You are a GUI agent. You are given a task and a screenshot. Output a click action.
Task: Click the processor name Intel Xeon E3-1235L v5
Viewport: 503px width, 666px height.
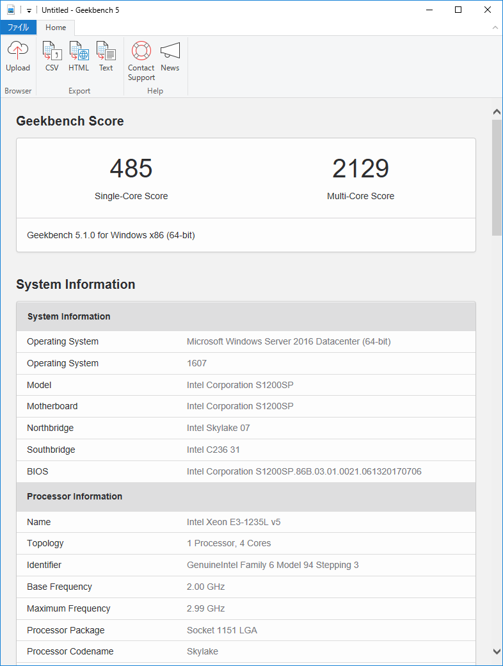click(x=234, y=522)
